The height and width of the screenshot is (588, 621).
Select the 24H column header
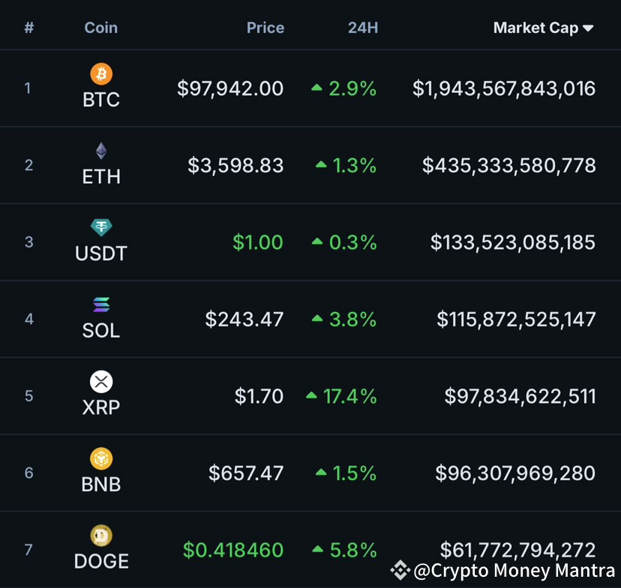pos(362,28)
